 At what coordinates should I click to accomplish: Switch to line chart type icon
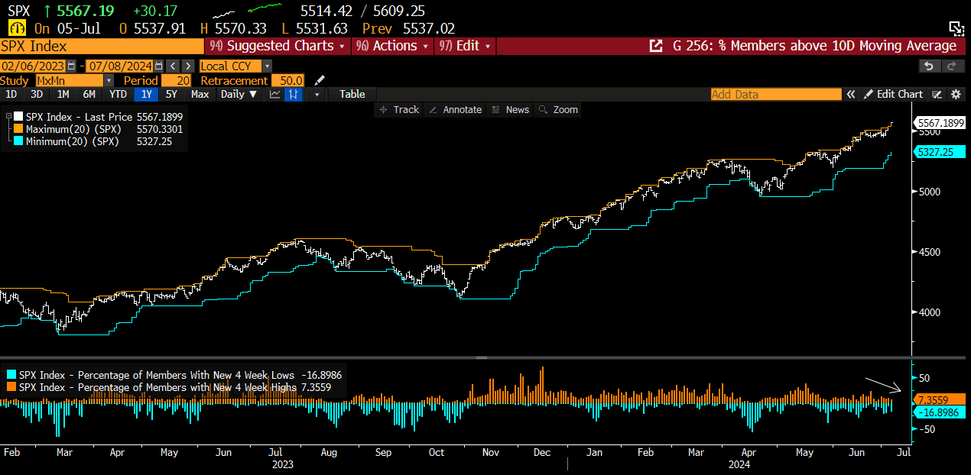[275, 94]
